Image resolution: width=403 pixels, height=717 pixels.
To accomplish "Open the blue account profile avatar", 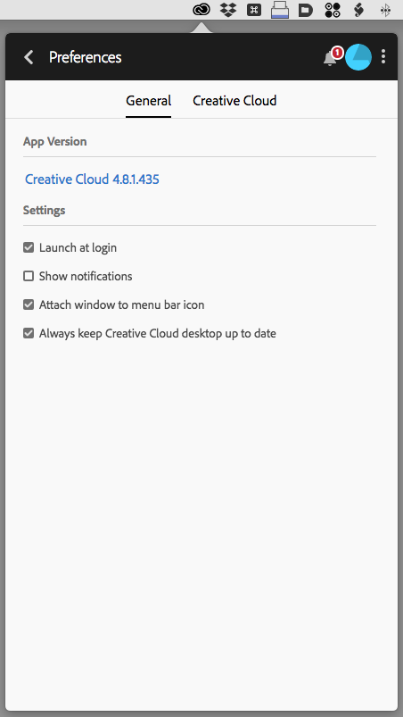I will [358, 57].
